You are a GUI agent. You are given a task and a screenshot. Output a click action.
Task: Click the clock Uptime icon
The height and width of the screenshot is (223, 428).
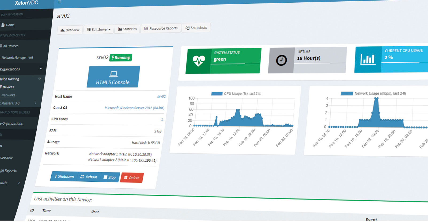pos(281,60)
